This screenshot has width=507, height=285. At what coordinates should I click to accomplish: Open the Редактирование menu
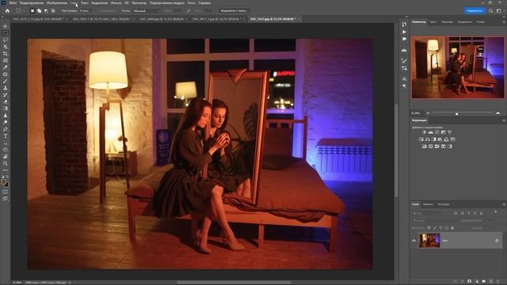(x=32, y=3)
